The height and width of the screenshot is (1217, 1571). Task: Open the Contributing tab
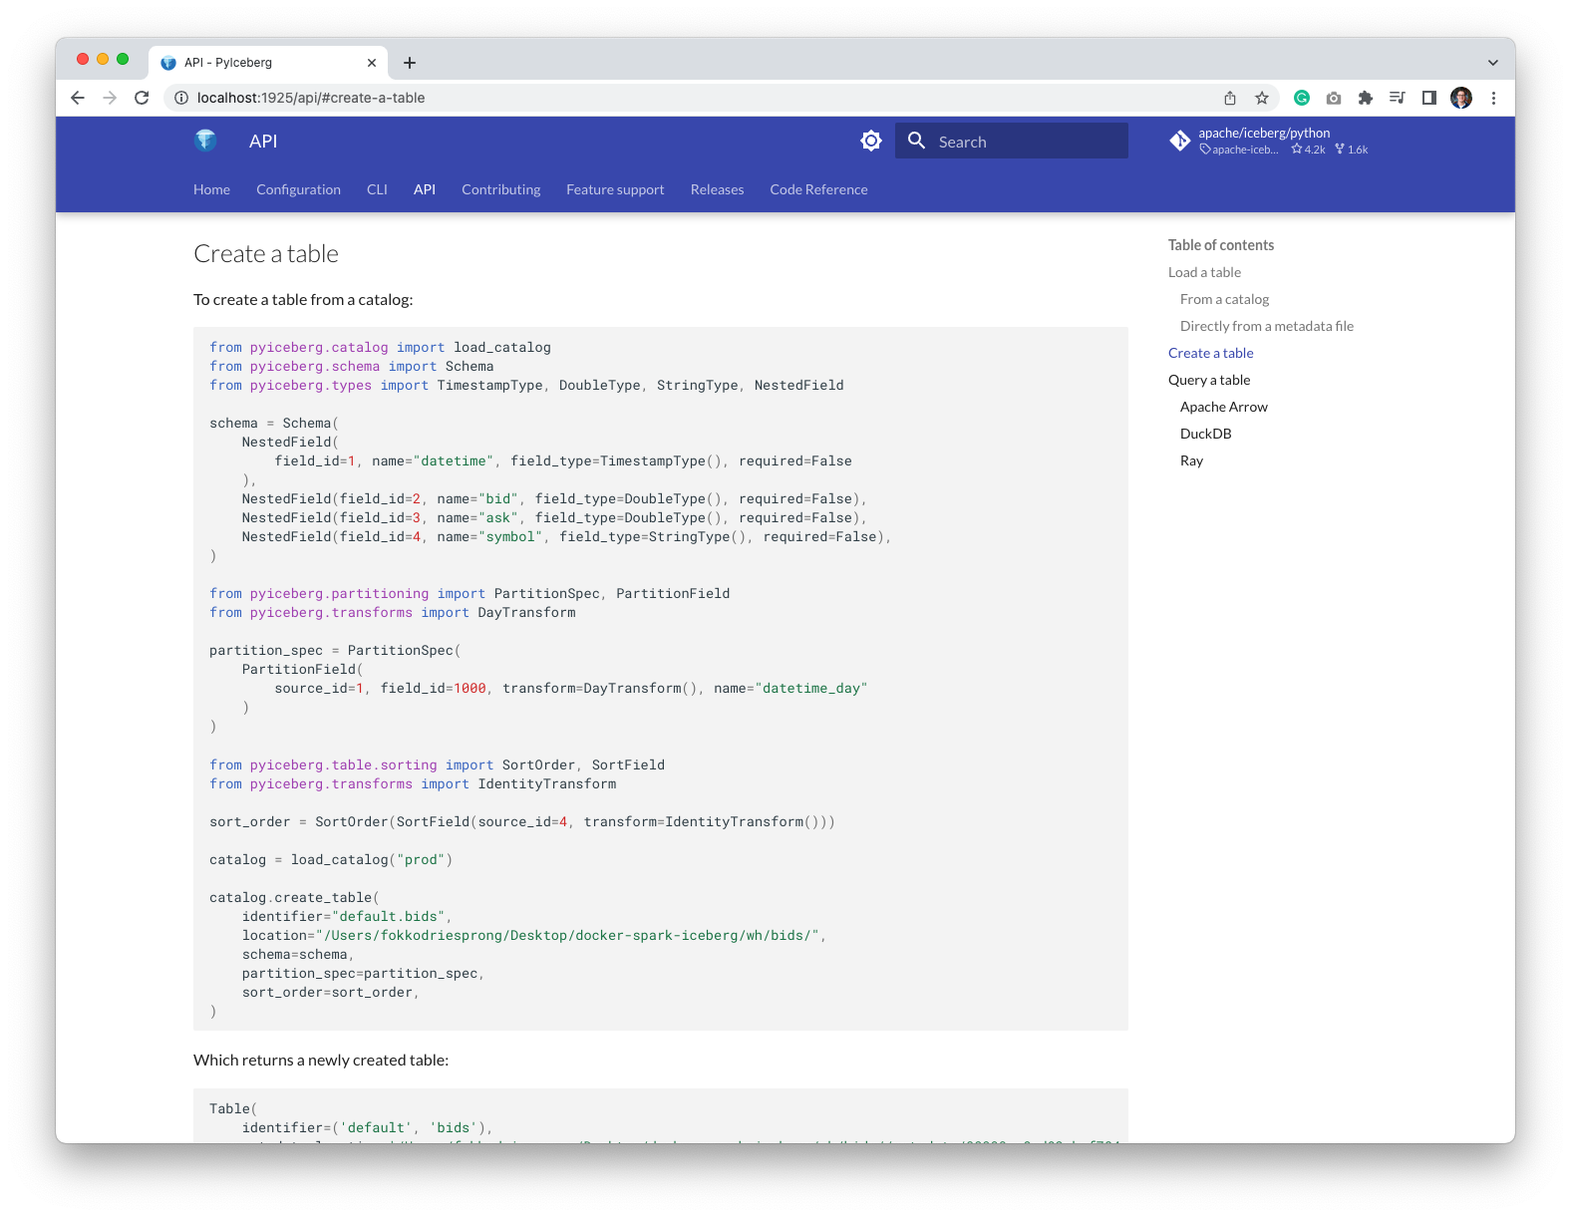pyautogui.click(x=500, y=189)
